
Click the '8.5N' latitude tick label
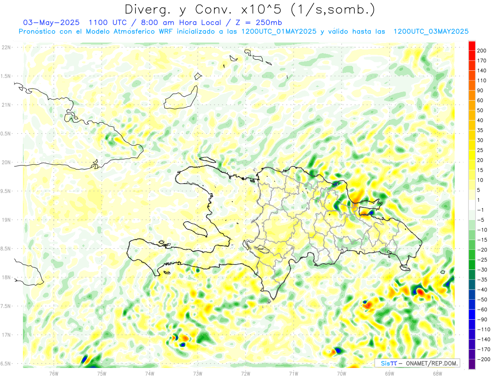click(x=6, y=249)
